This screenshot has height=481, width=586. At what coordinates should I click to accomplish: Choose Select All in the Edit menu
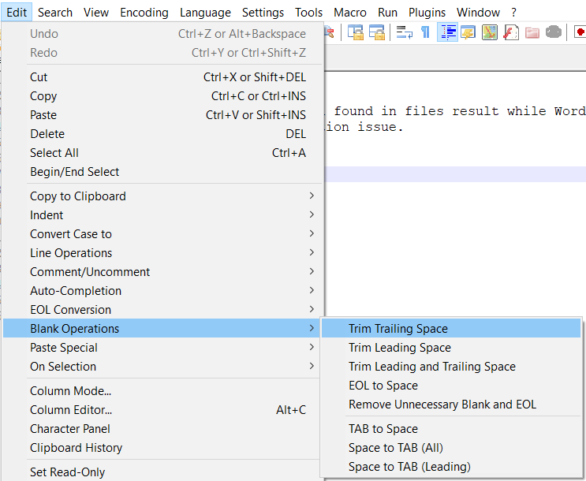click(161, 153)
